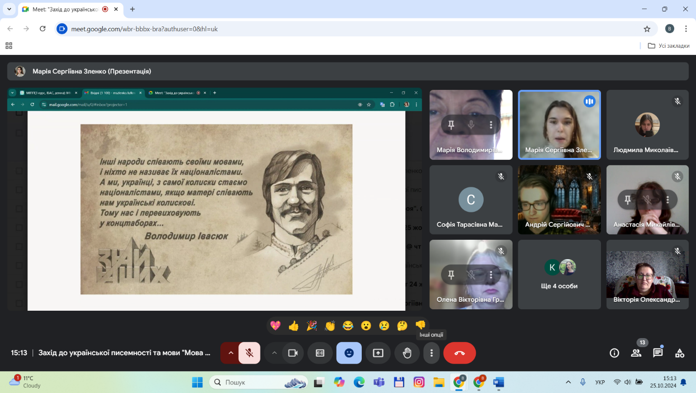Open the chat panel

(x=658, y=353)
